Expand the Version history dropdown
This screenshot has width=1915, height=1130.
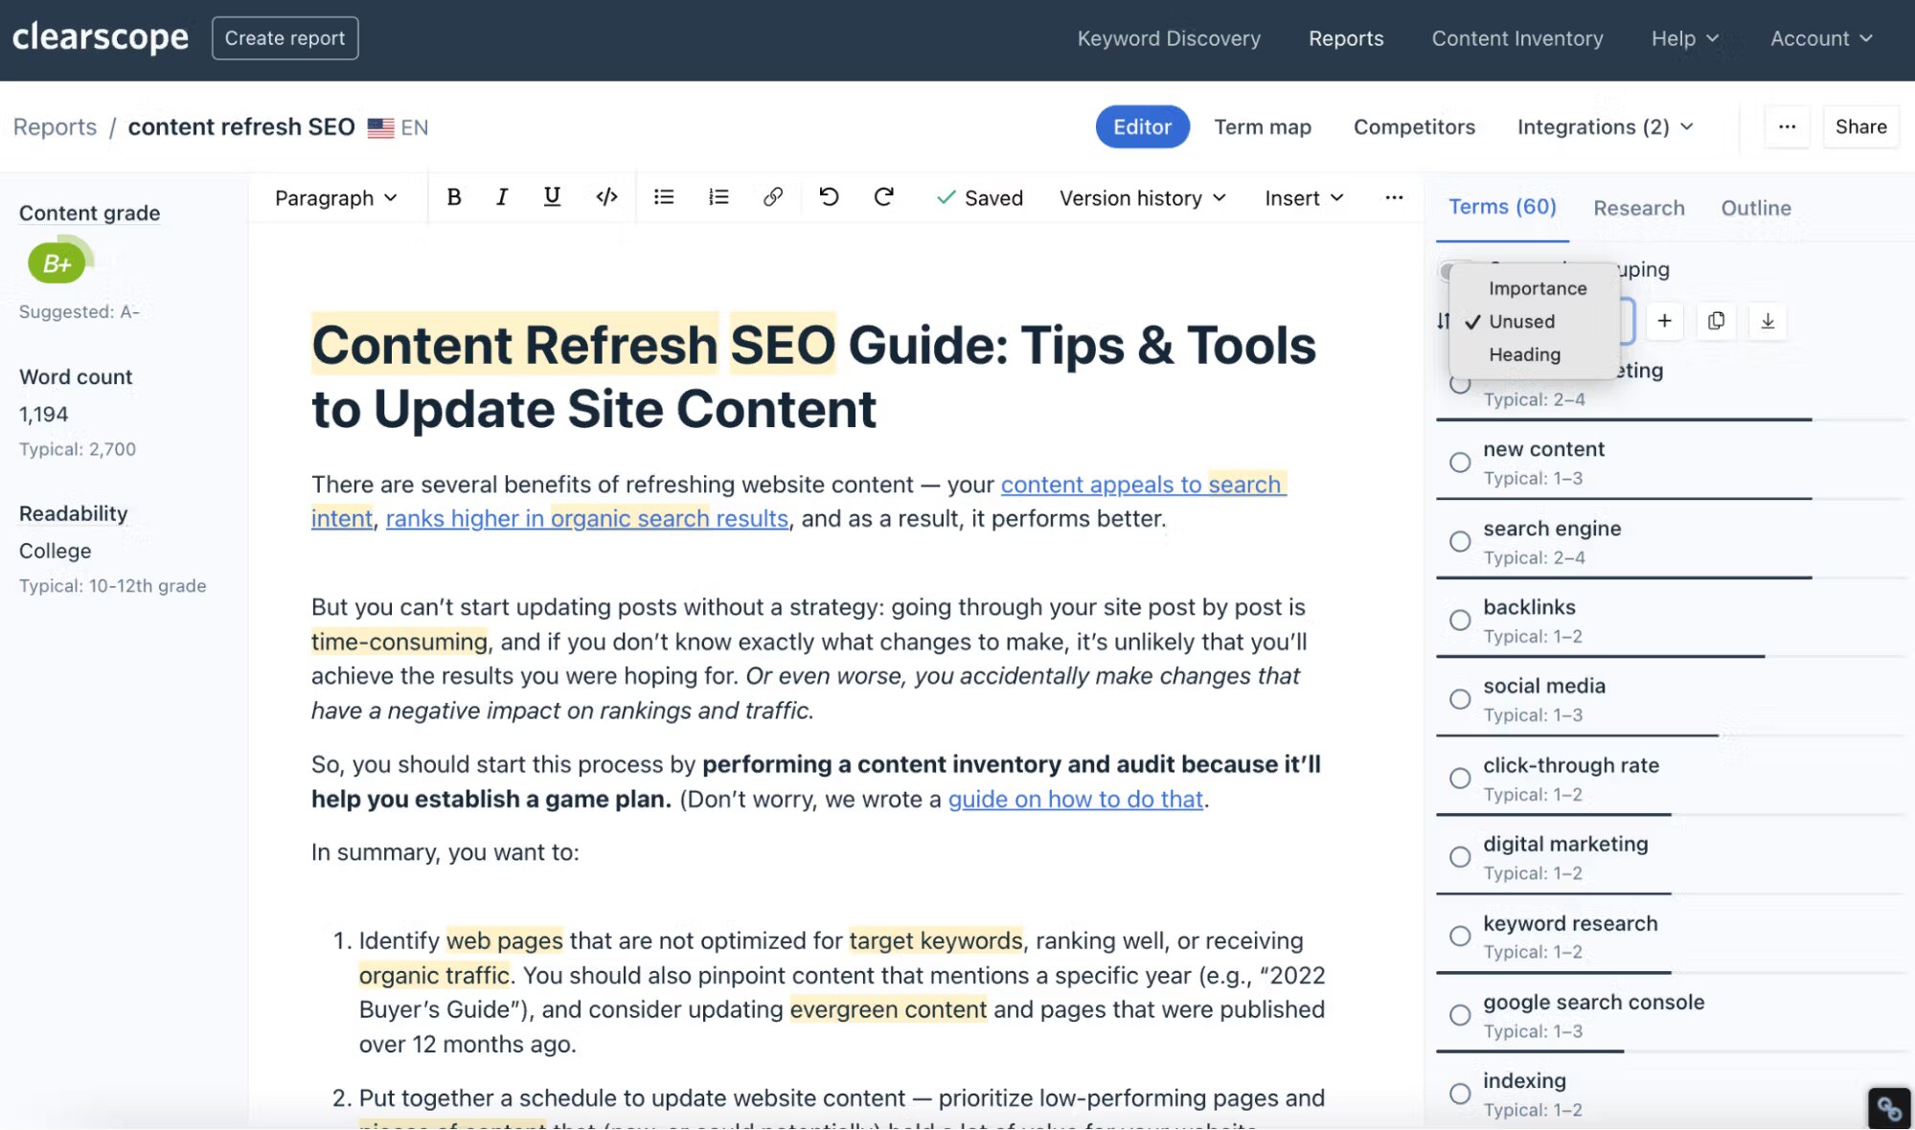point(1141,197)
